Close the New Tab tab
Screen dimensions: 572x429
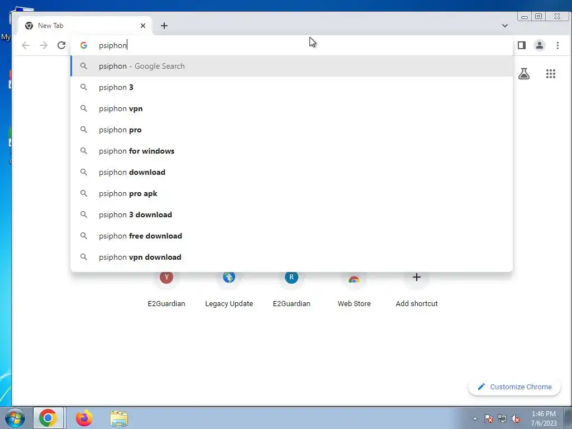click(x=143, y=26)
